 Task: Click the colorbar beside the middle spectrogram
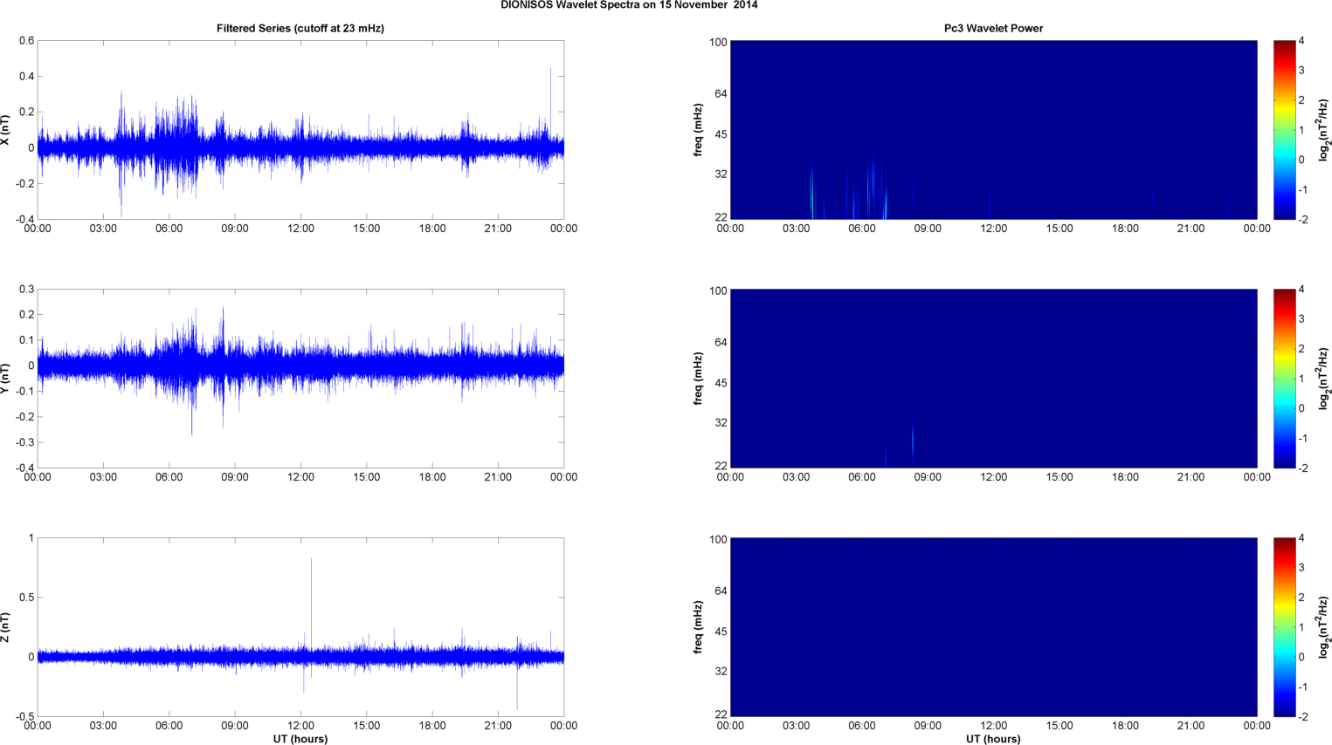pos(1284,379)
